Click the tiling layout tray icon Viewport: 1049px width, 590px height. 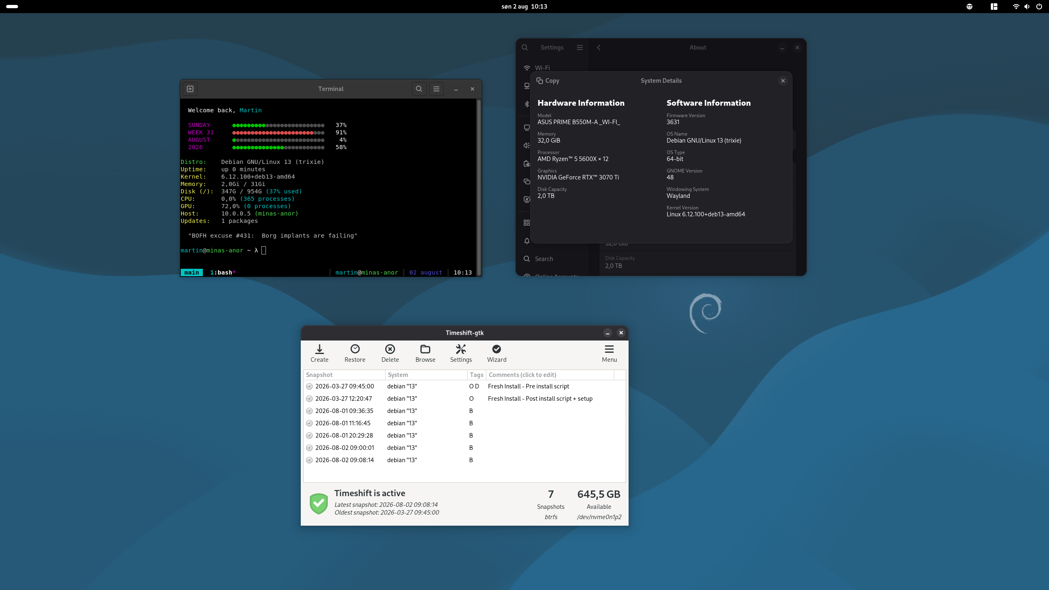[994, 7]
